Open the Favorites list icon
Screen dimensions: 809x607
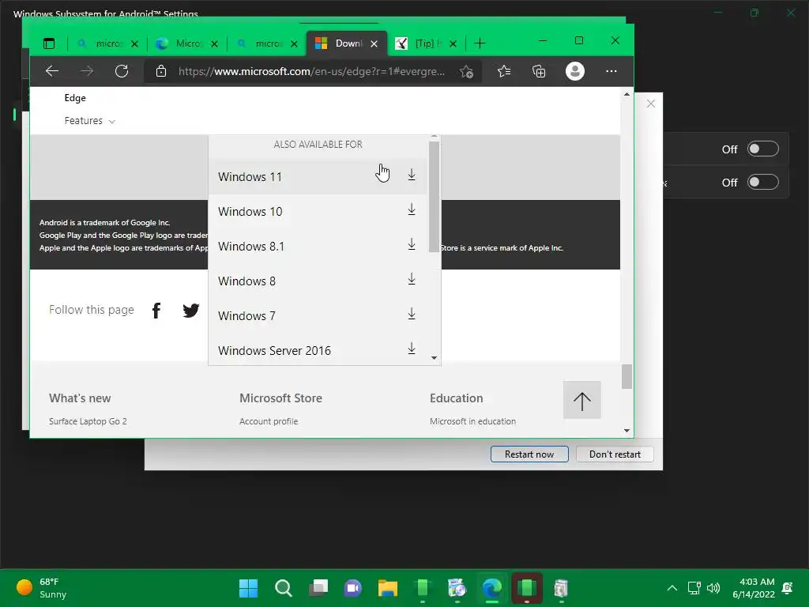click(x=504, y=71)
